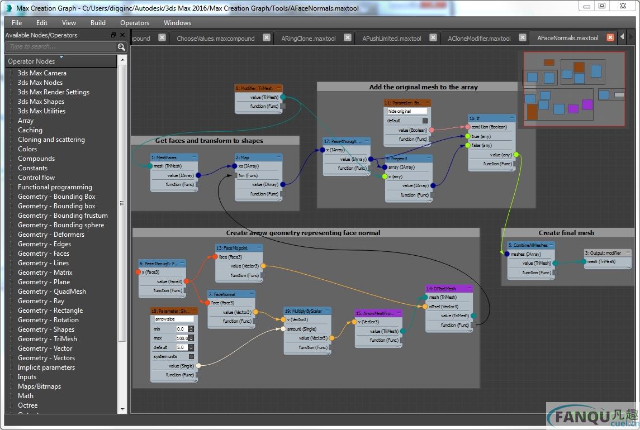Click value (TriMesh) output port on Modifier node
Viewport: 640px width, 430px height.
[x=282, y=97]
